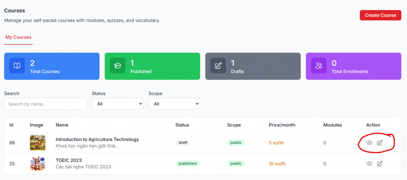407x180 pixels.
Task: Click the eye view icon for Agriculture Technology course
Action: [369, 143]
